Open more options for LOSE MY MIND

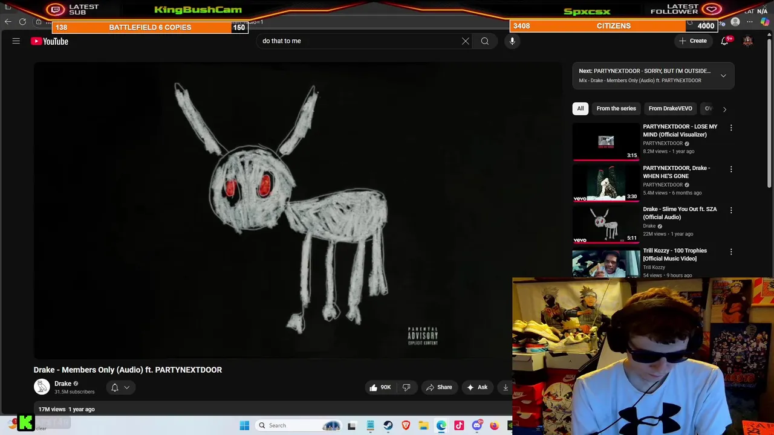(731, 128)
